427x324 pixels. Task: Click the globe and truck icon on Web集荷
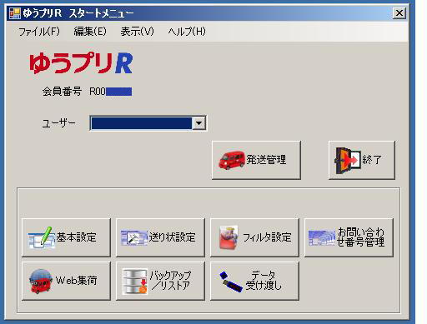(41, 281)
